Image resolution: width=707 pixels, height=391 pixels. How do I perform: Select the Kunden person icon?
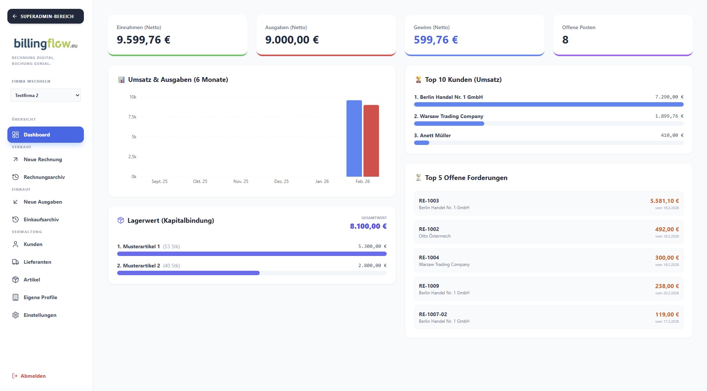(15, 244)
